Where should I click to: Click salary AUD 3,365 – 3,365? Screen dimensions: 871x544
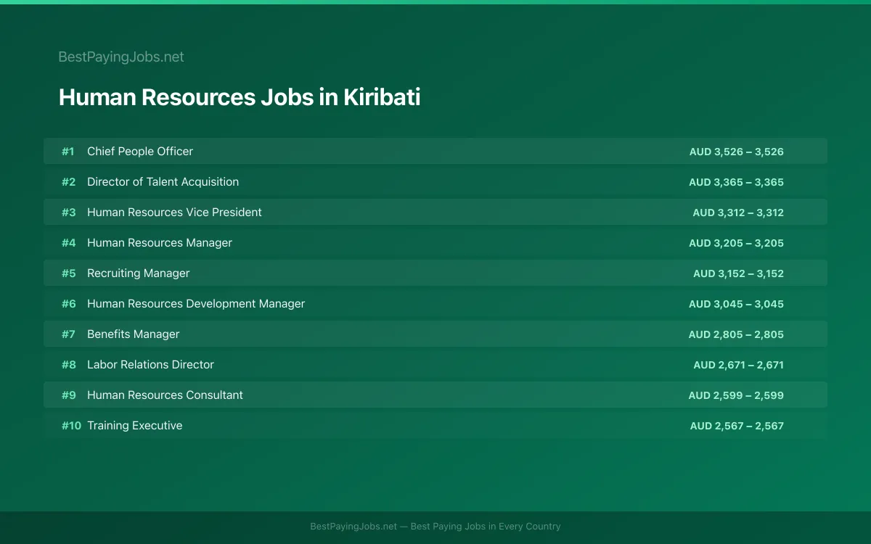coord(736,182)
